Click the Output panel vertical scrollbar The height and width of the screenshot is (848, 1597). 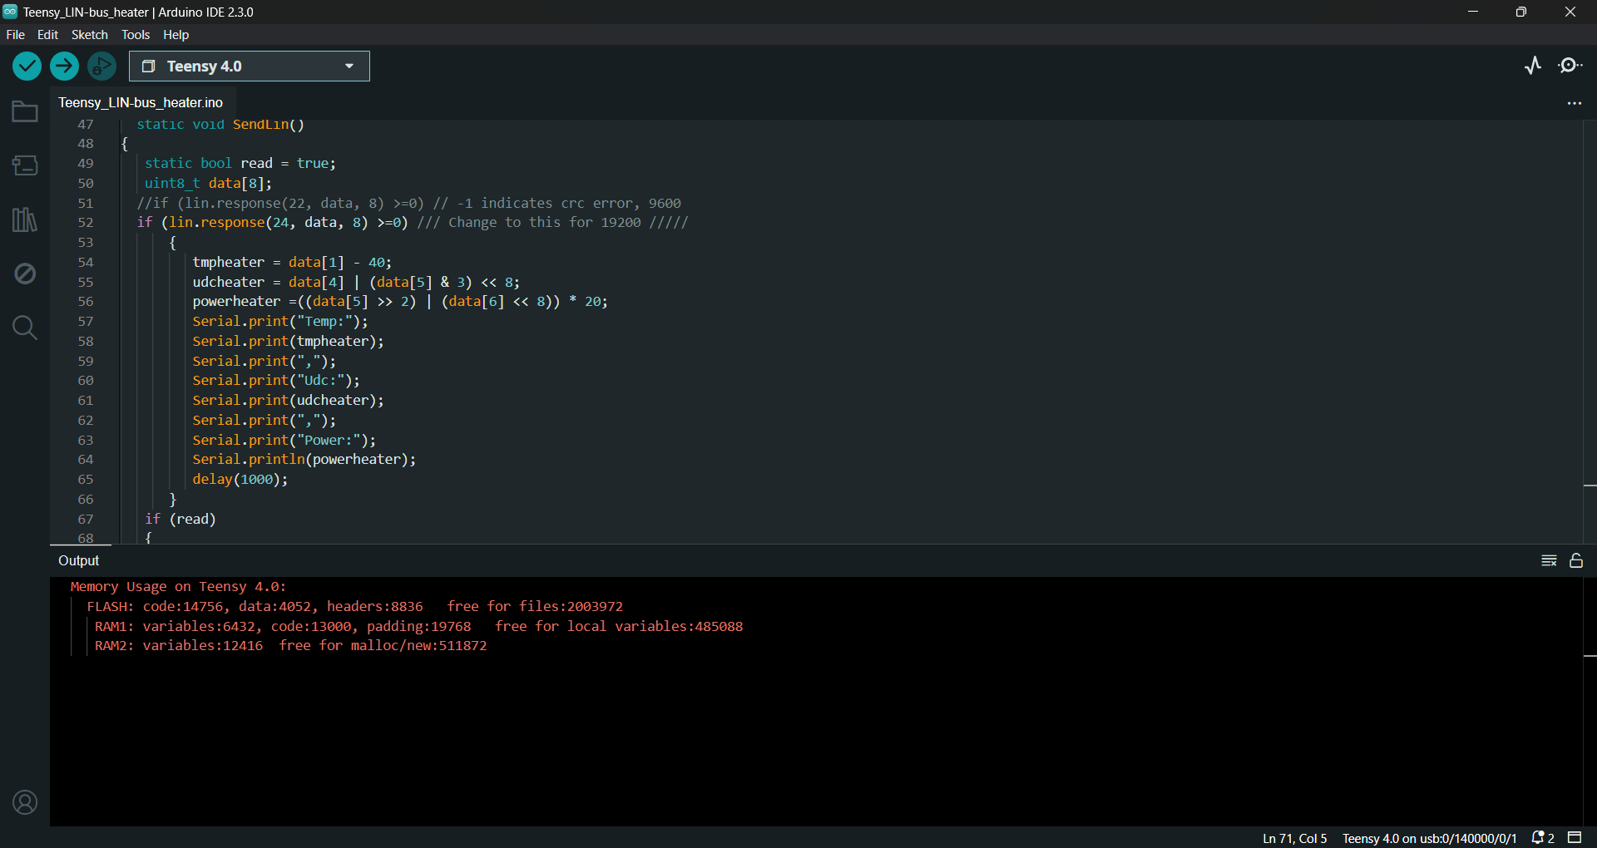[1590, 702]
